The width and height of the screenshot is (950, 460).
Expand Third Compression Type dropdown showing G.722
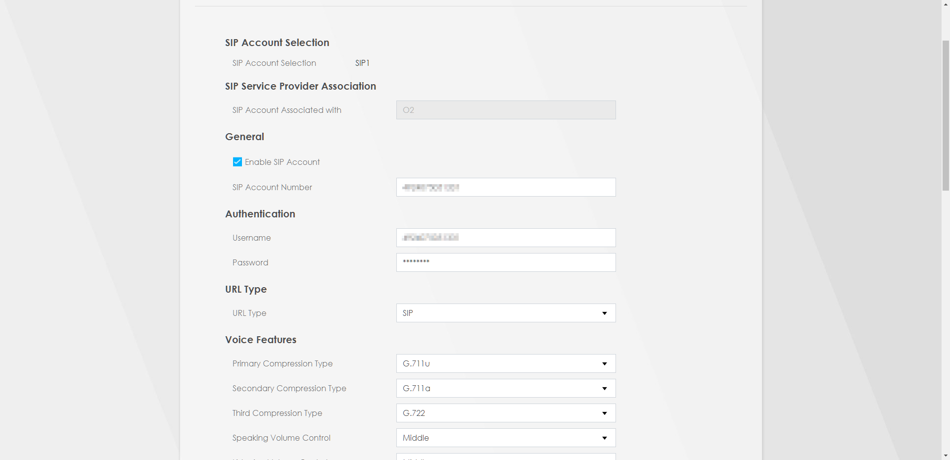pos(506,413)
